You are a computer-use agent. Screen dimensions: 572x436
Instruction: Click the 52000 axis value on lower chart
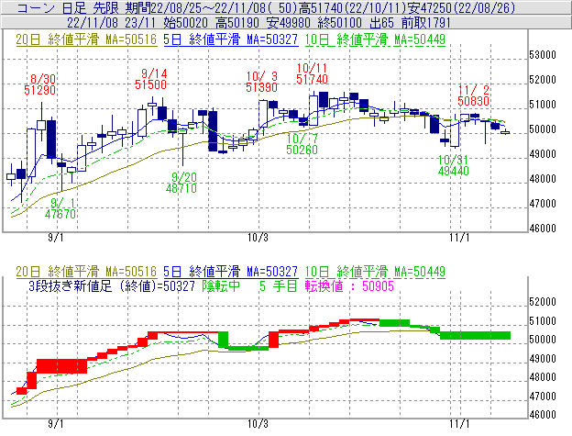tap(543, 302)
